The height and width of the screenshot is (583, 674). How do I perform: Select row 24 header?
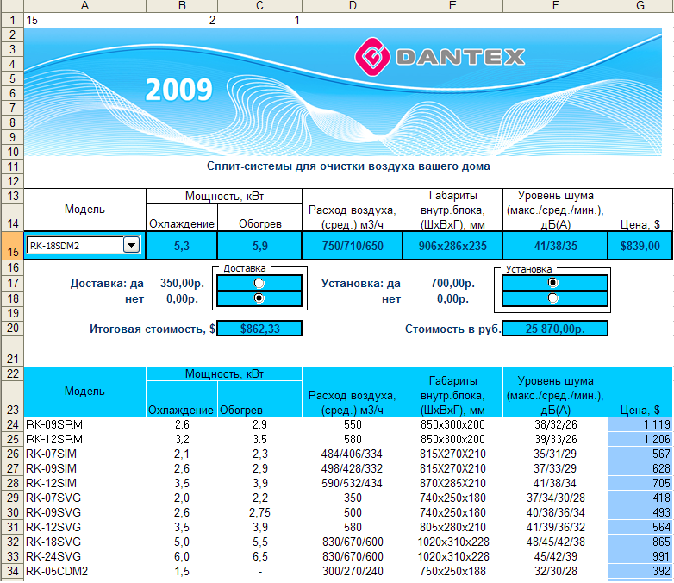[x=12, y=424]
